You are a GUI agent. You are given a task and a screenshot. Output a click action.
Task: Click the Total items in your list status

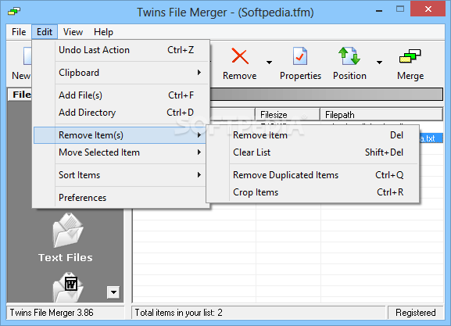point(179,313)
